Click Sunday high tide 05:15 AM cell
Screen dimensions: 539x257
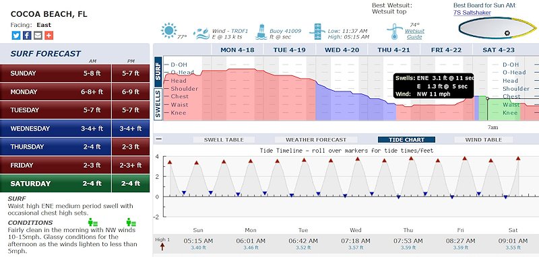point(197,244)
